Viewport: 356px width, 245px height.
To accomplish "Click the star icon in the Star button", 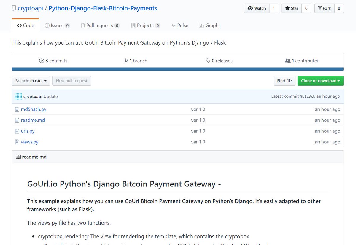I will 287,8.
